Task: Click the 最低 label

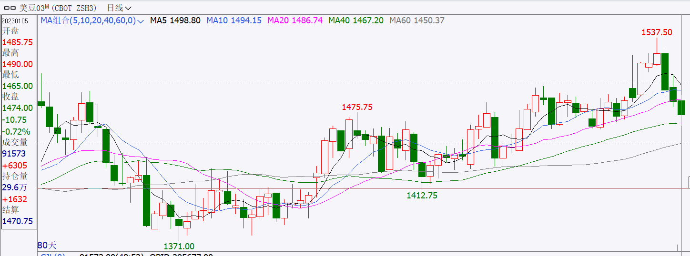Action: (x=11, y=75)
